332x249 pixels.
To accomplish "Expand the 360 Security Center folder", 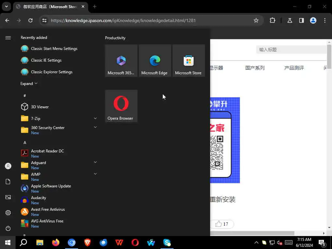I will 95,127.
